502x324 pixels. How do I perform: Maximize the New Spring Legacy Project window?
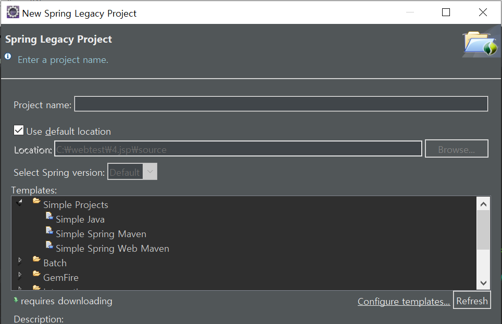[x=446, y=12]
